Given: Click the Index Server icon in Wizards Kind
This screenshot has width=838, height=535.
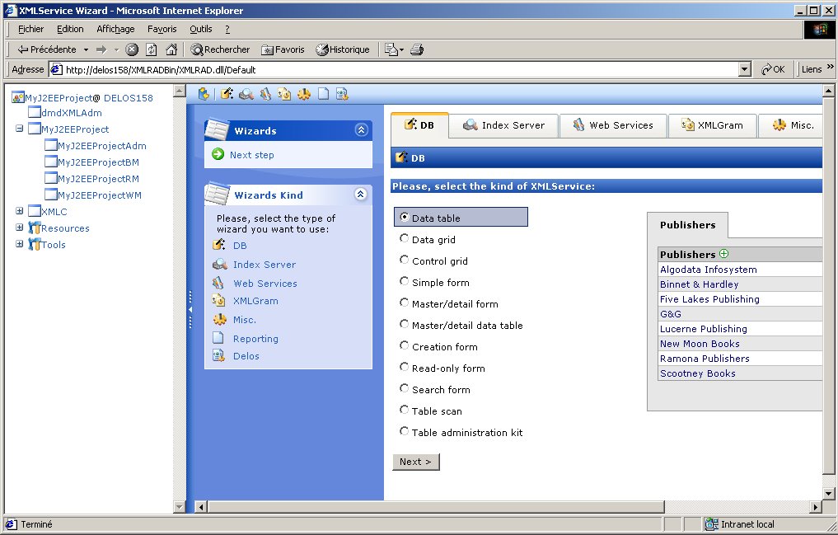Looking at the screenshot, I should [x=219, y=265].
